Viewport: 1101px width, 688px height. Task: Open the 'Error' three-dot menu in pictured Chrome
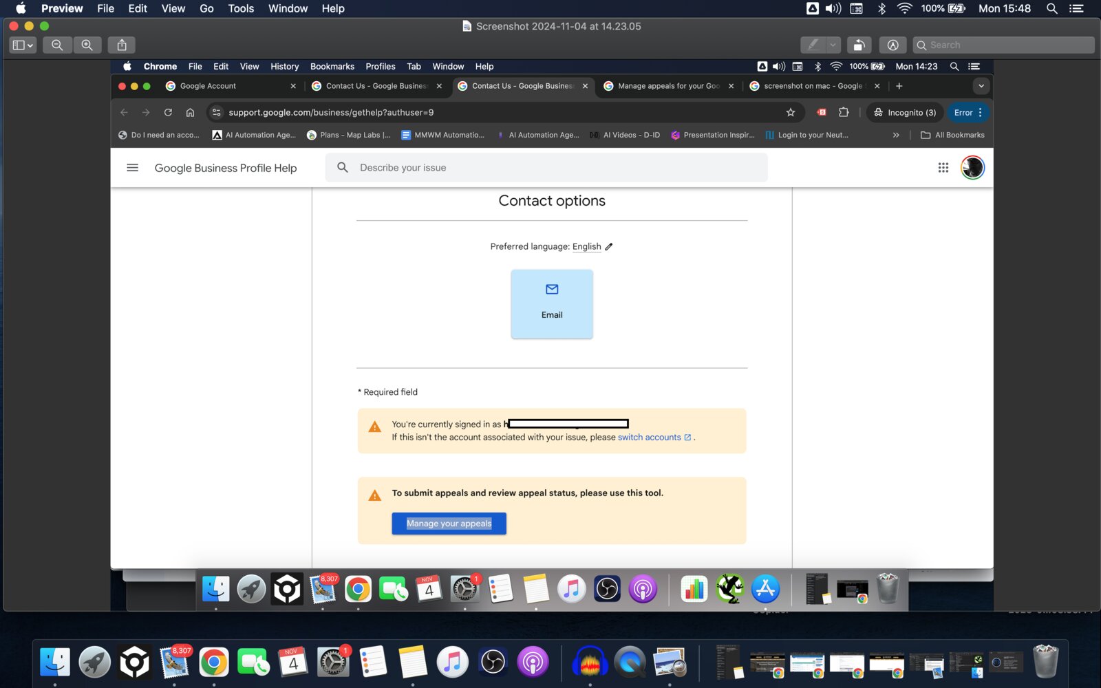pos(969,112)
